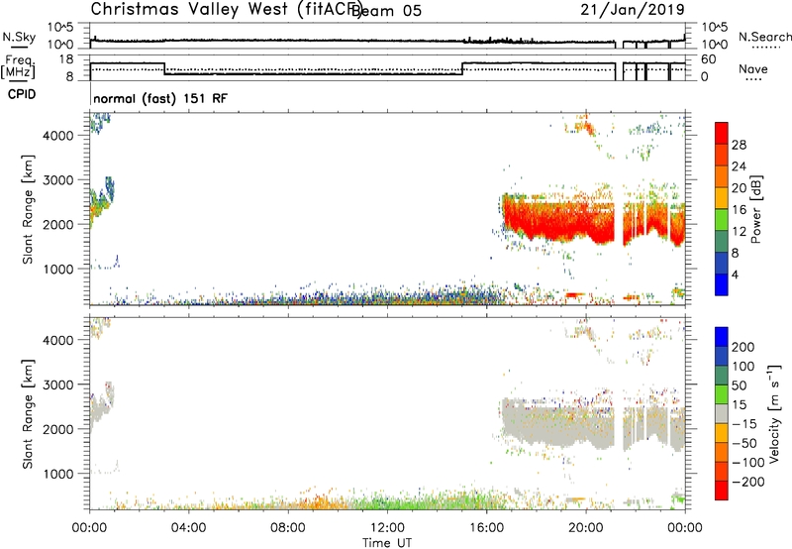
Task: Click the red swatch of power colorbar
Action: [722, 133]
